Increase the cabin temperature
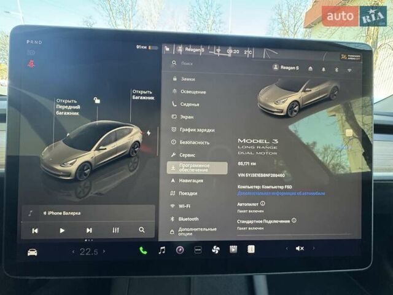 pyautogui.click(x=104, y=251)
